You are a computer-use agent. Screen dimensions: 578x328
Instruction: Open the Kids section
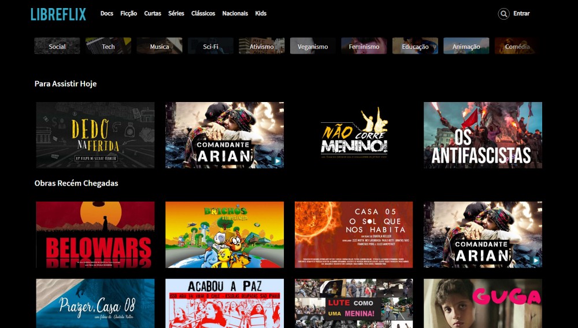pyautogui.click(x=261, y=13)
